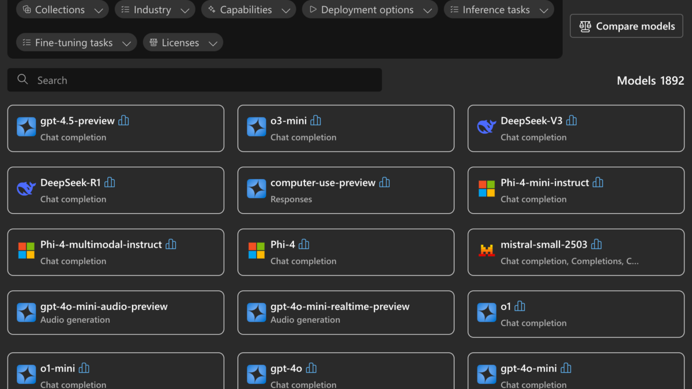Open the Capabilities filter dropdown
This screenshot has width=692, height=389.
pyautogui.click(x=249, y=10)
